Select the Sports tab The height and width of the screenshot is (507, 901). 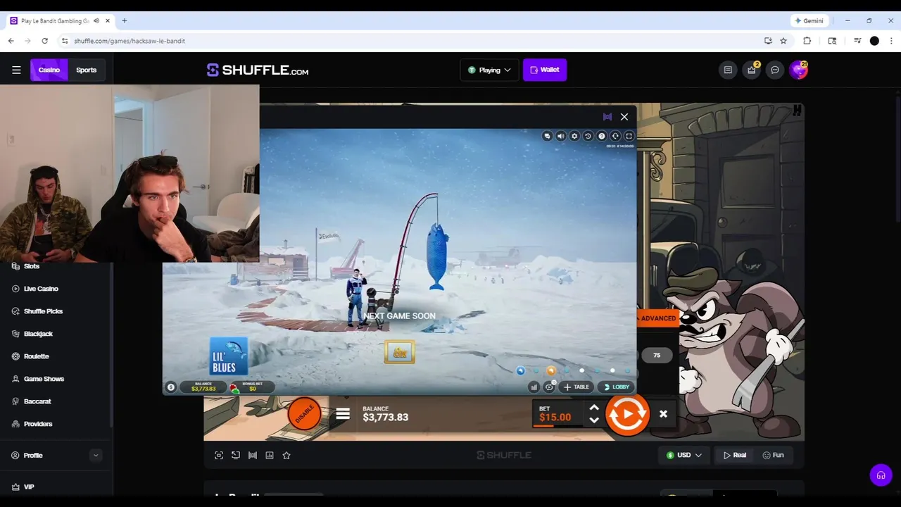click(x=87, y=70)
